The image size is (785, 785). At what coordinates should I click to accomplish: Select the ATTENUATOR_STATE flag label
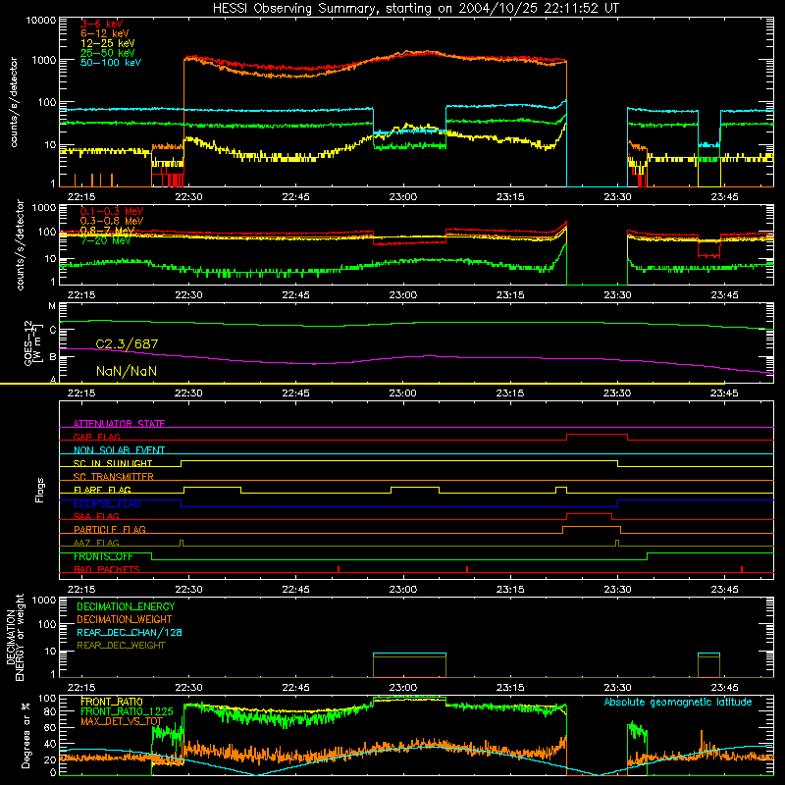tap(119, 424)
